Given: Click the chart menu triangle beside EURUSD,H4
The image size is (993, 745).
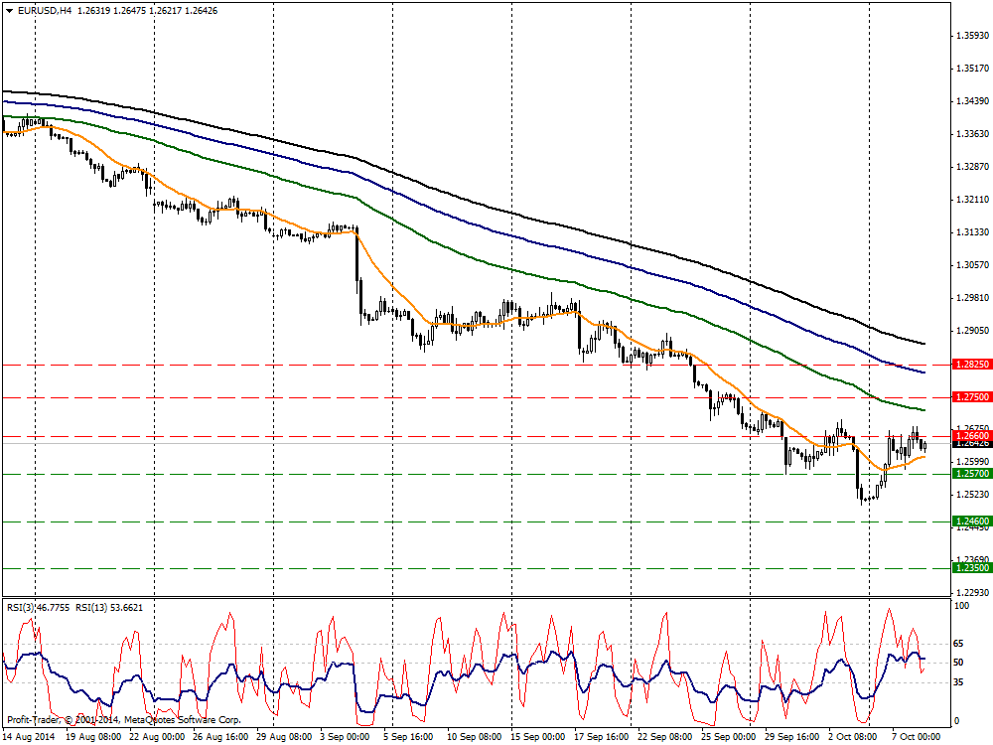Looking at the screenshot, I should pyautogui.click(x=9, y=11).
